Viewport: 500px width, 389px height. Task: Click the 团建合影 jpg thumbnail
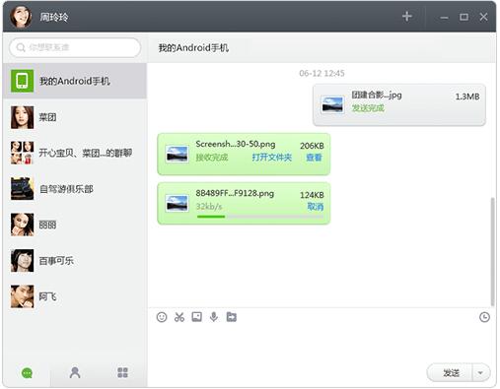[332, 104]
